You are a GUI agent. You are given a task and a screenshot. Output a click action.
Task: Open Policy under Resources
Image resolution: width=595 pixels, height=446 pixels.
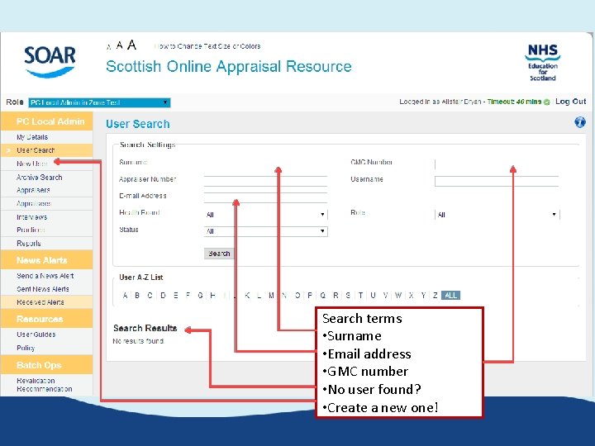point(26,348)
